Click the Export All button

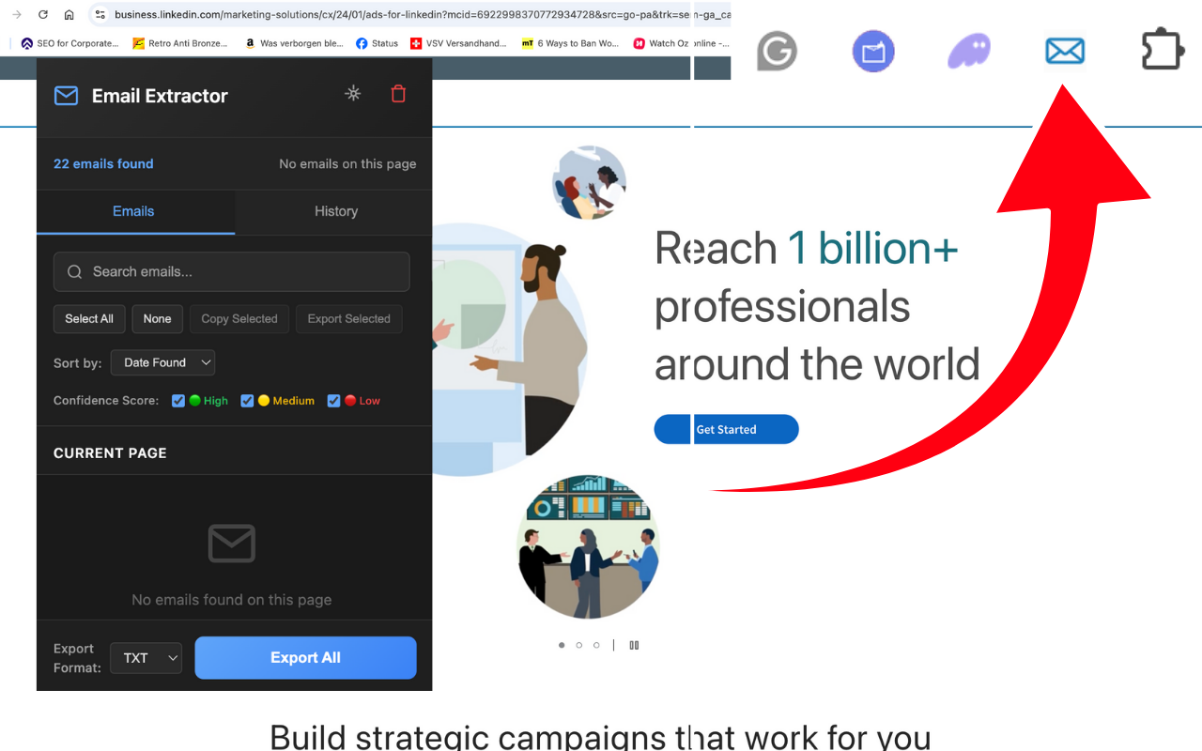pyautogui.click(x=305, y=657)
